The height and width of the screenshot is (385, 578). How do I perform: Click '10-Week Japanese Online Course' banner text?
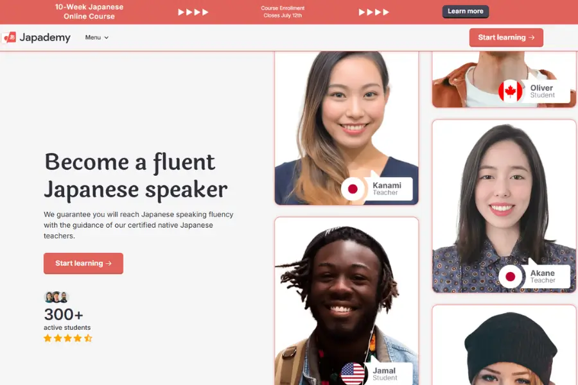pos(89,12)
